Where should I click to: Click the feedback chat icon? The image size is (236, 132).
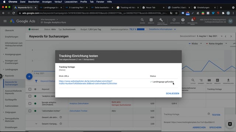pyautogui.click(x=230, y=124)
